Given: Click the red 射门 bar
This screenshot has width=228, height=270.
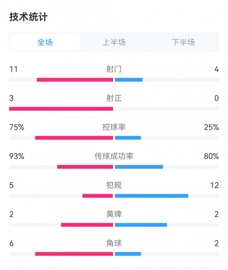Looking at the screenshot, I should coord(75,80).
